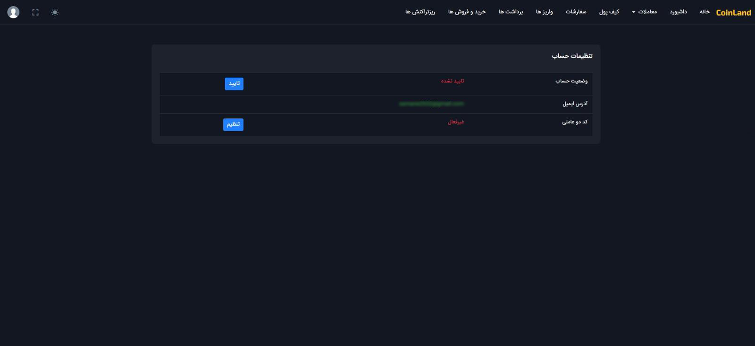This screenshot has width=755, height=346.
Task: View ریزتراکنش ها from the navbar
Action: [420, 12]
